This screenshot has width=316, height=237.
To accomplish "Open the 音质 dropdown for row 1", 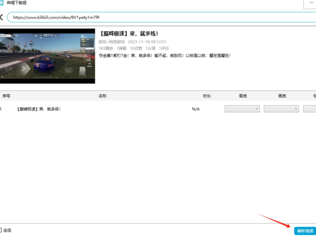I will tap(242, 109).
